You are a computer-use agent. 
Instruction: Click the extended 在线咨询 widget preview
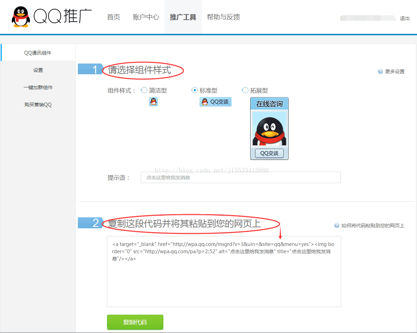[x=269, y=129]
